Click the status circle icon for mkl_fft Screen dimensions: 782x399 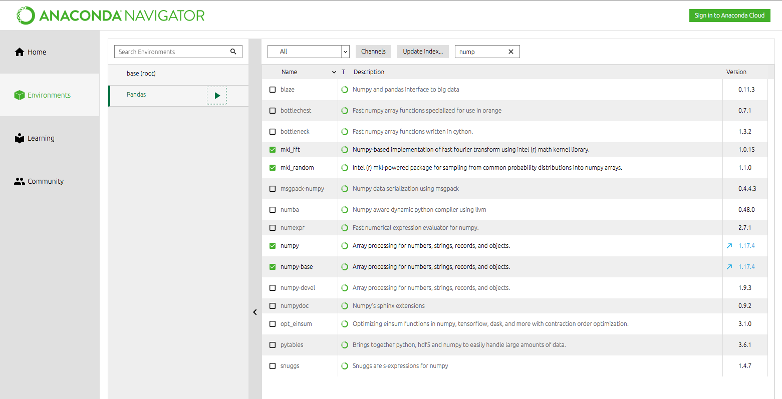345,150
